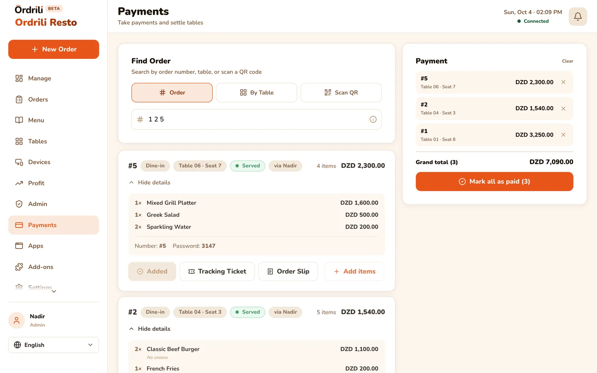Click the Served badge on order #5
Screen dimensions: 597x373
pyautogui.click(x=248, y=166)
